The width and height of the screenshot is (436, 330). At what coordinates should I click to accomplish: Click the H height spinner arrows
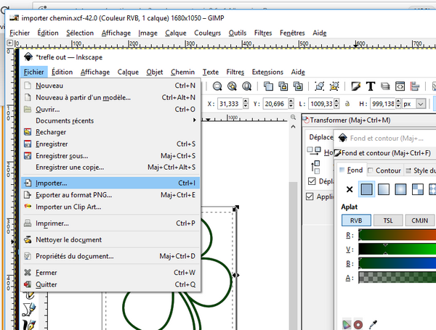(398, 104)
